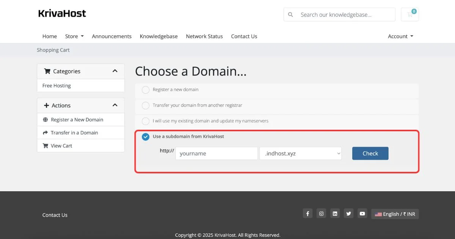Open Free Hosting category
Viewport: 455px width, 239px height.
point(81,85)
